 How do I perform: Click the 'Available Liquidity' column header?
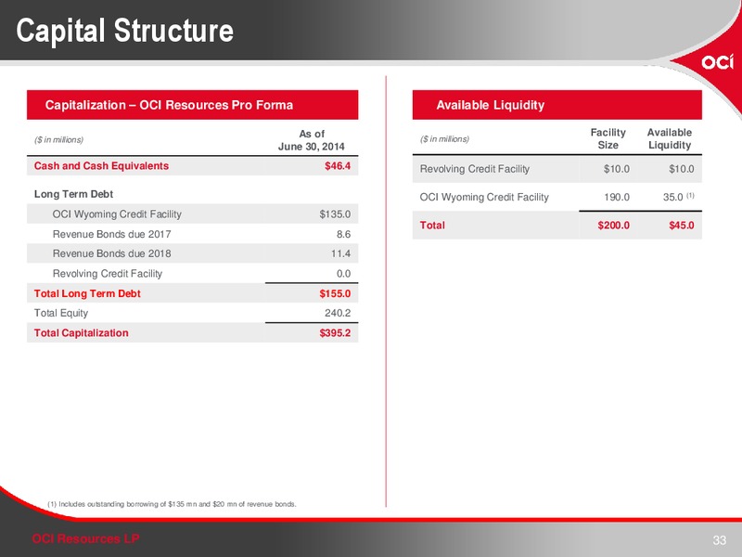[x=670, y=138]
